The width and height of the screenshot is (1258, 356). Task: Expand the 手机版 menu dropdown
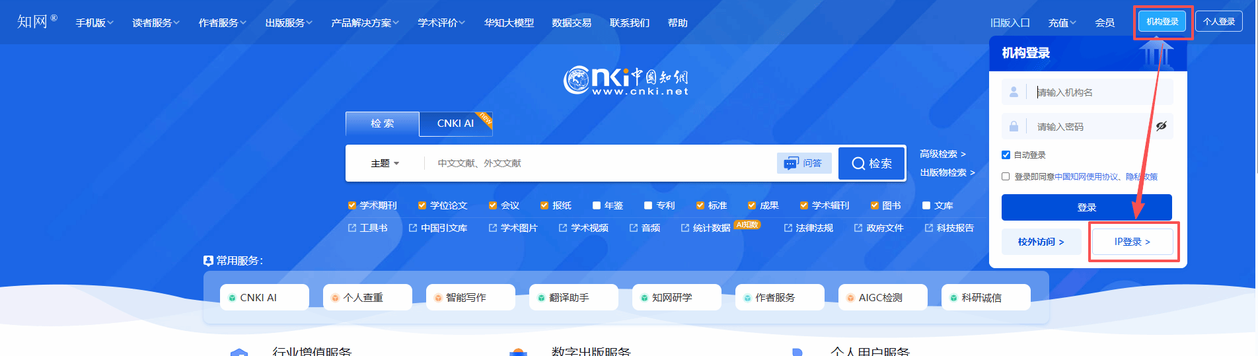(94, 22)
